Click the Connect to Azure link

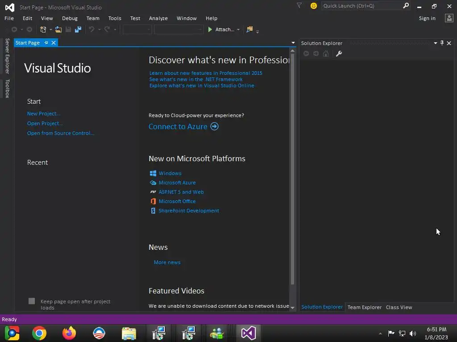click(x=178, y=126)
